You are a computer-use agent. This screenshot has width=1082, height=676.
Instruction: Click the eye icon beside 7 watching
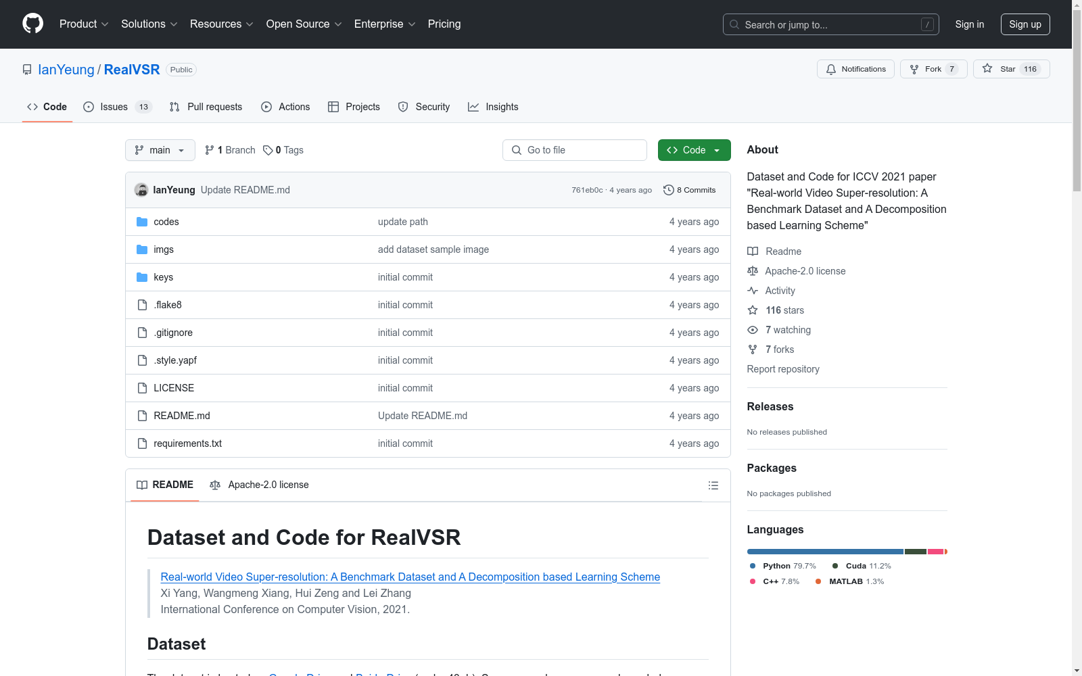pyautogui.click(x=753, y=330)
